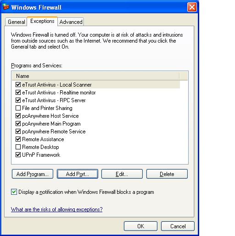
Task: Uncheck pcAnywhere Main Program
Action: (18, 123)
